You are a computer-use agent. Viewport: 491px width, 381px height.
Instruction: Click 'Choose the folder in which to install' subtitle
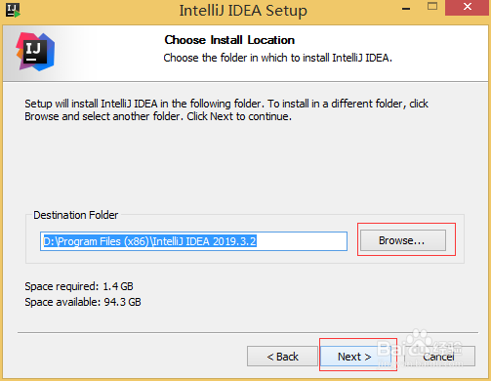pyautogui.click(x=277, y=58)
